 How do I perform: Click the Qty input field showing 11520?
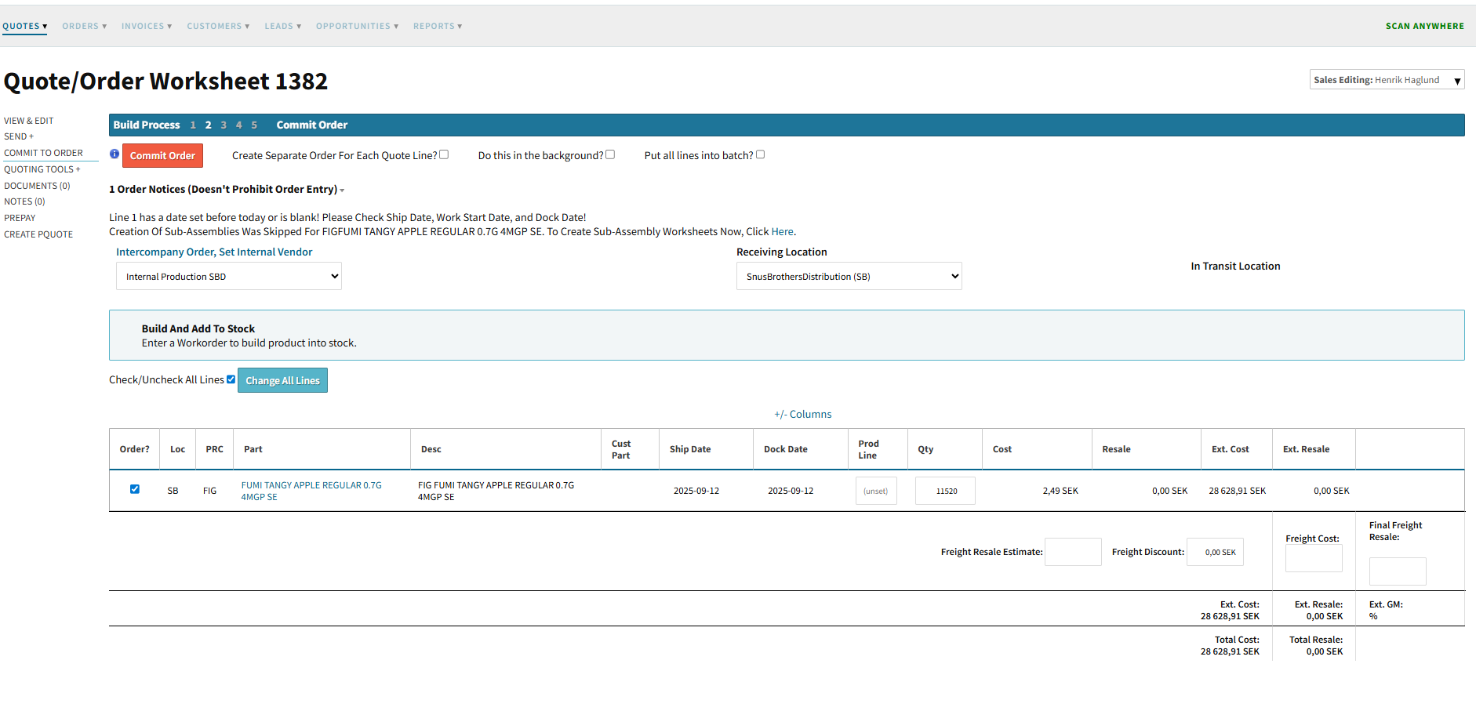coord(945,492)
